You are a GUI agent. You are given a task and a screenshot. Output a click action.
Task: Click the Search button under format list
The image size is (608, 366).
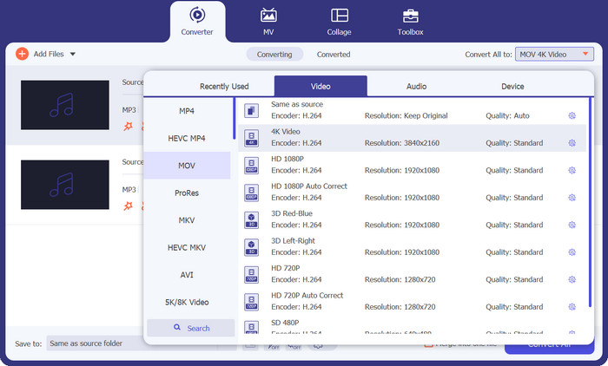[x=191, y=328]
